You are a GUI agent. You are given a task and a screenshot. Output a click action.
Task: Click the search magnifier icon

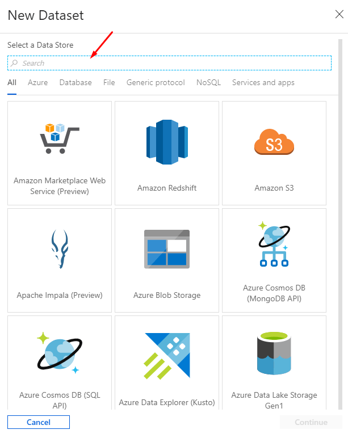(x=14, y=63)
